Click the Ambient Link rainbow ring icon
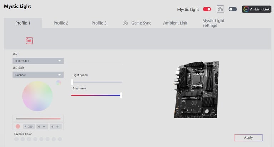Viewport: 274px width, 147px height. tap(246, 9)
